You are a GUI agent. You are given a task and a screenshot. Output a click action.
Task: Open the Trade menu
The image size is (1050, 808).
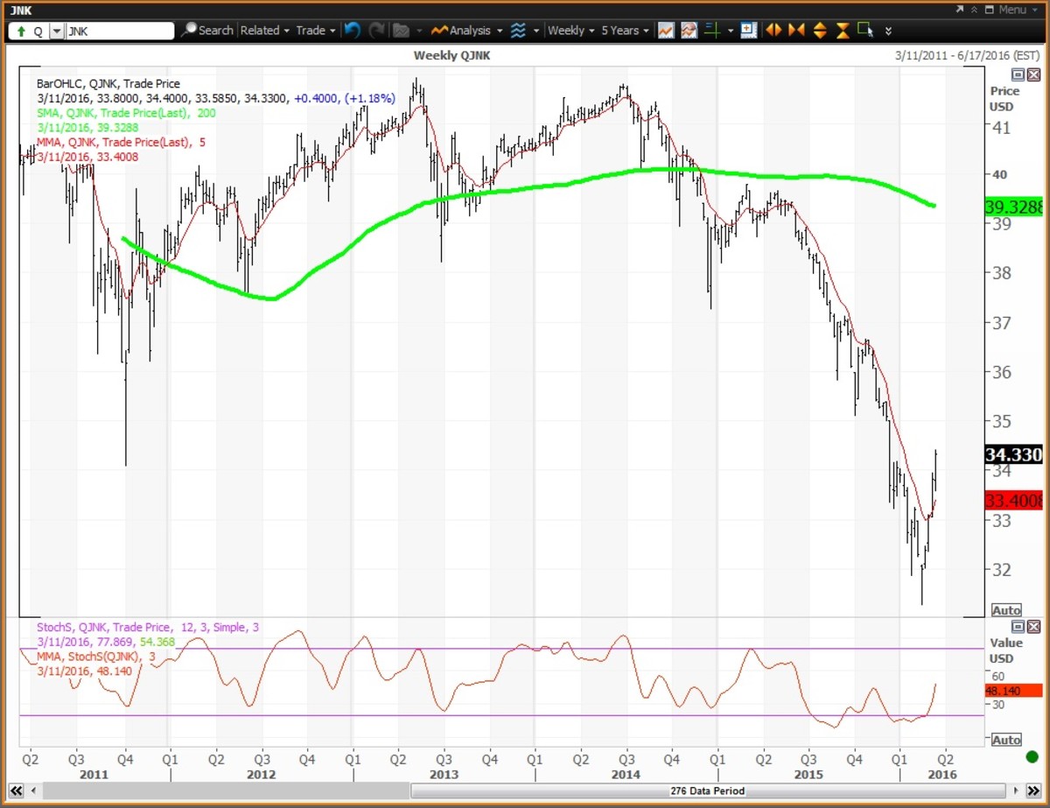click(315, 31)
